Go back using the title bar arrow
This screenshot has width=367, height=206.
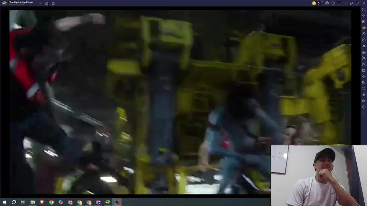pyautogui.click(x=41, y=3)
